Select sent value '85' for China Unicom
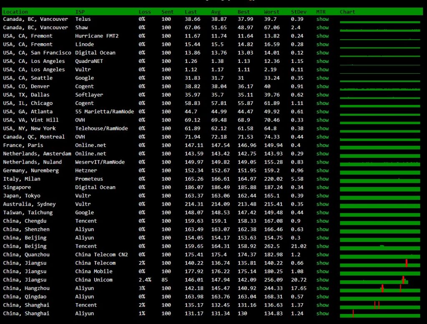 pos(164,280)
